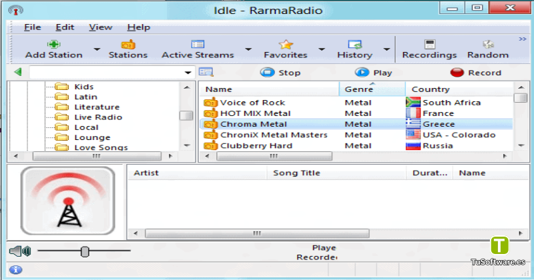Open the Help menu
This screenshot has width=534, height=280.
coord(139,27)
